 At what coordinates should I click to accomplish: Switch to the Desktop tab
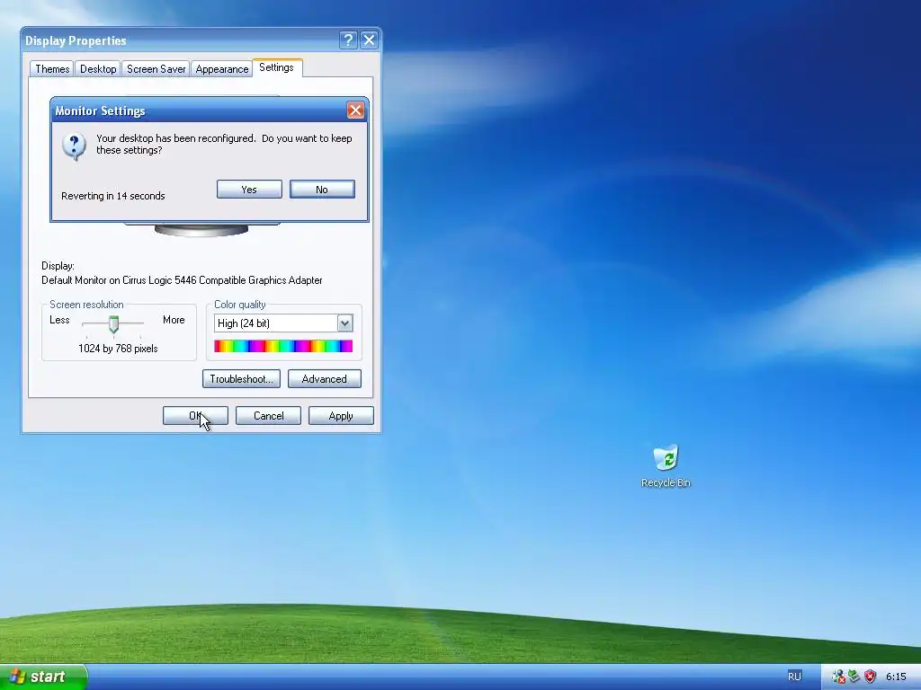pos(98,69)
